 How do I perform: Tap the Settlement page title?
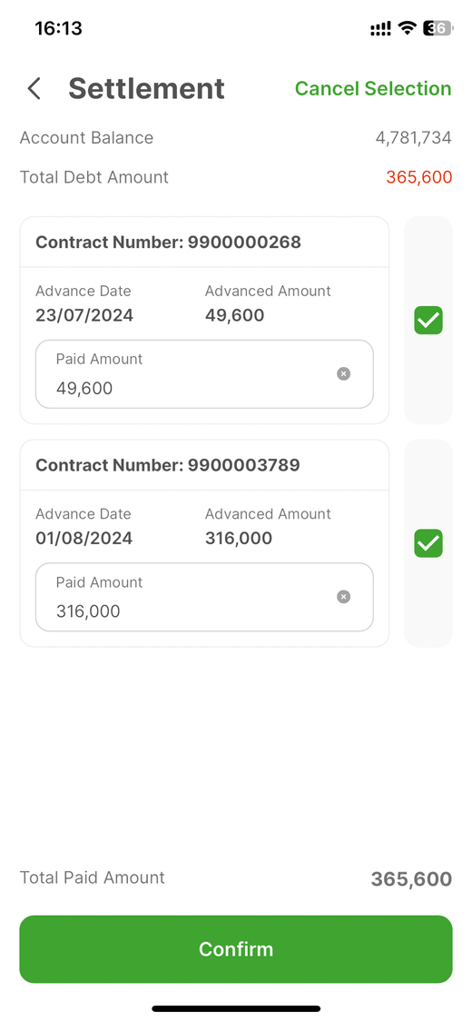pyautogui.click(x=146, y=89)
